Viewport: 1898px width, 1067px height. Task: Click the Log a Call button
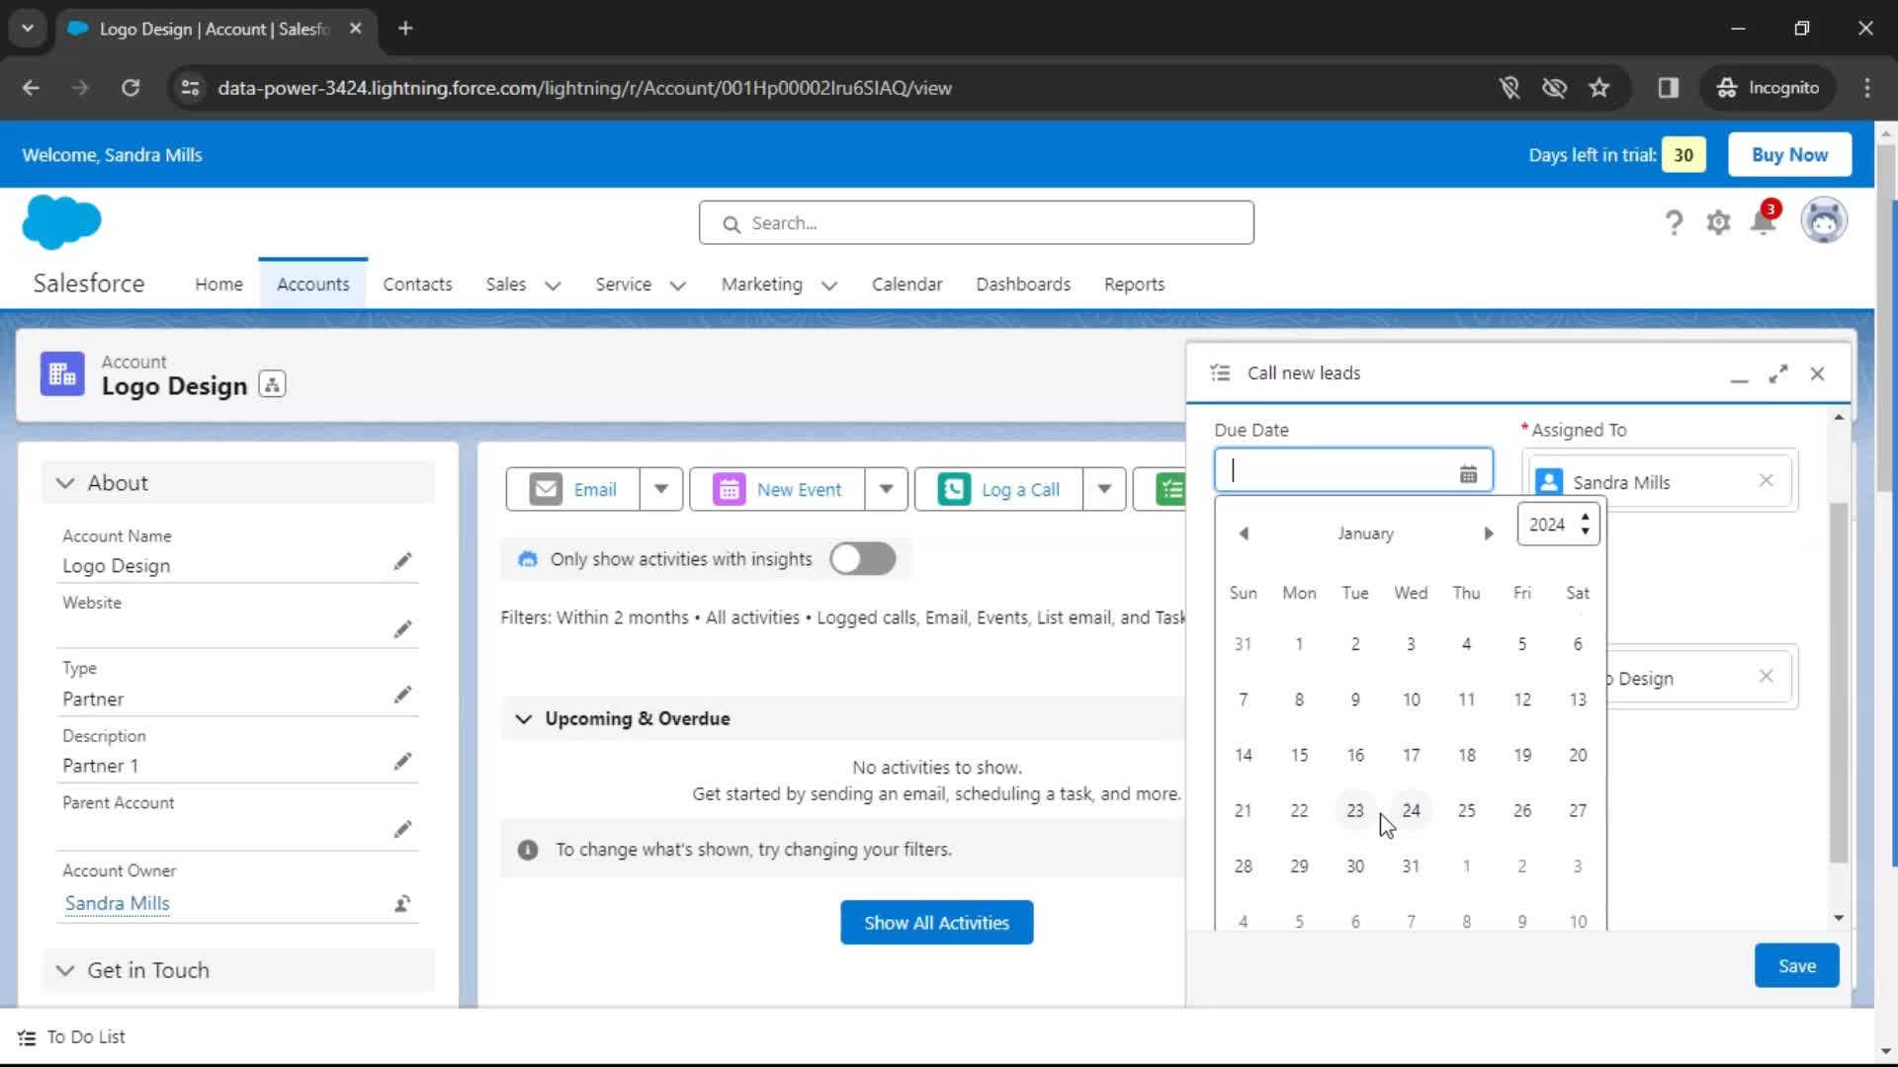pos(999,489)
